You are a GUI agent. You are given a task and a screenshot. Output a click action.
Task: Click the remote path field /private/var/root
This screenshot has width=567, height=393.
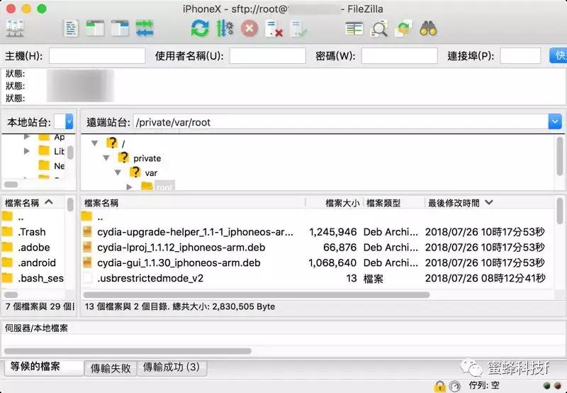pos(341,122)
